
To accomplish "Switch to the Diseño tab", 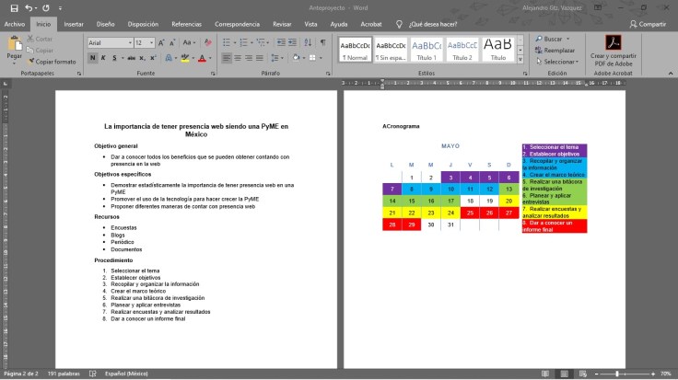I will pos(106,24).
